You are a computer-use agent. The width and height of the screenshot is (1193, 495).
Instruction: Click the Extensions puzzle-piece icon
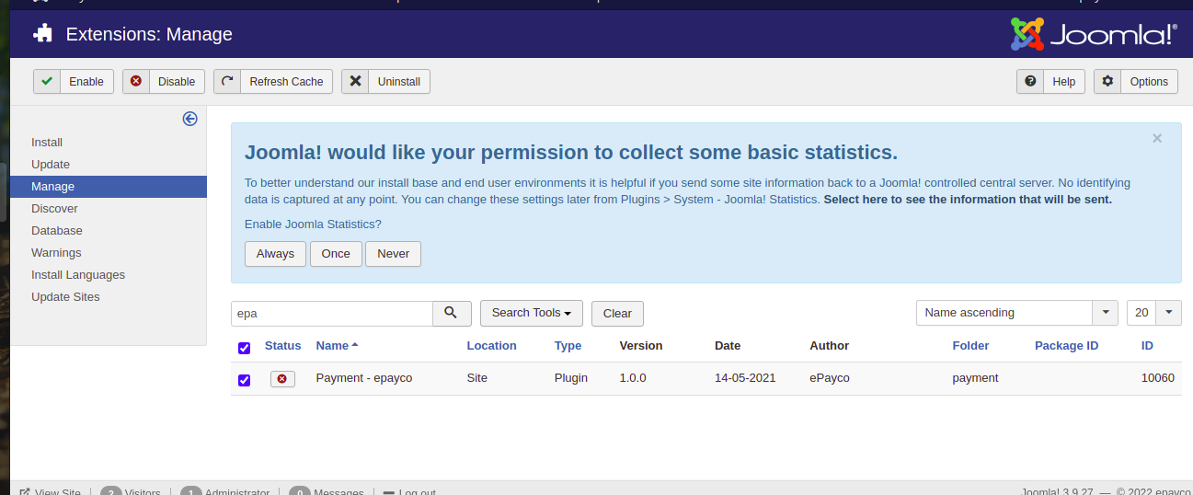point(42,34)
